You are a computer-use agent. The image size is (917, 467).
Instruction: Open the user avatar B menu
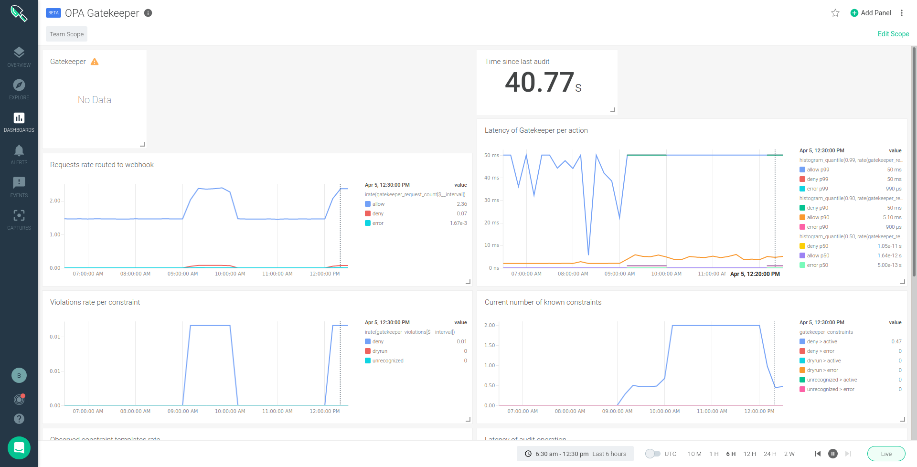(19, 375)
